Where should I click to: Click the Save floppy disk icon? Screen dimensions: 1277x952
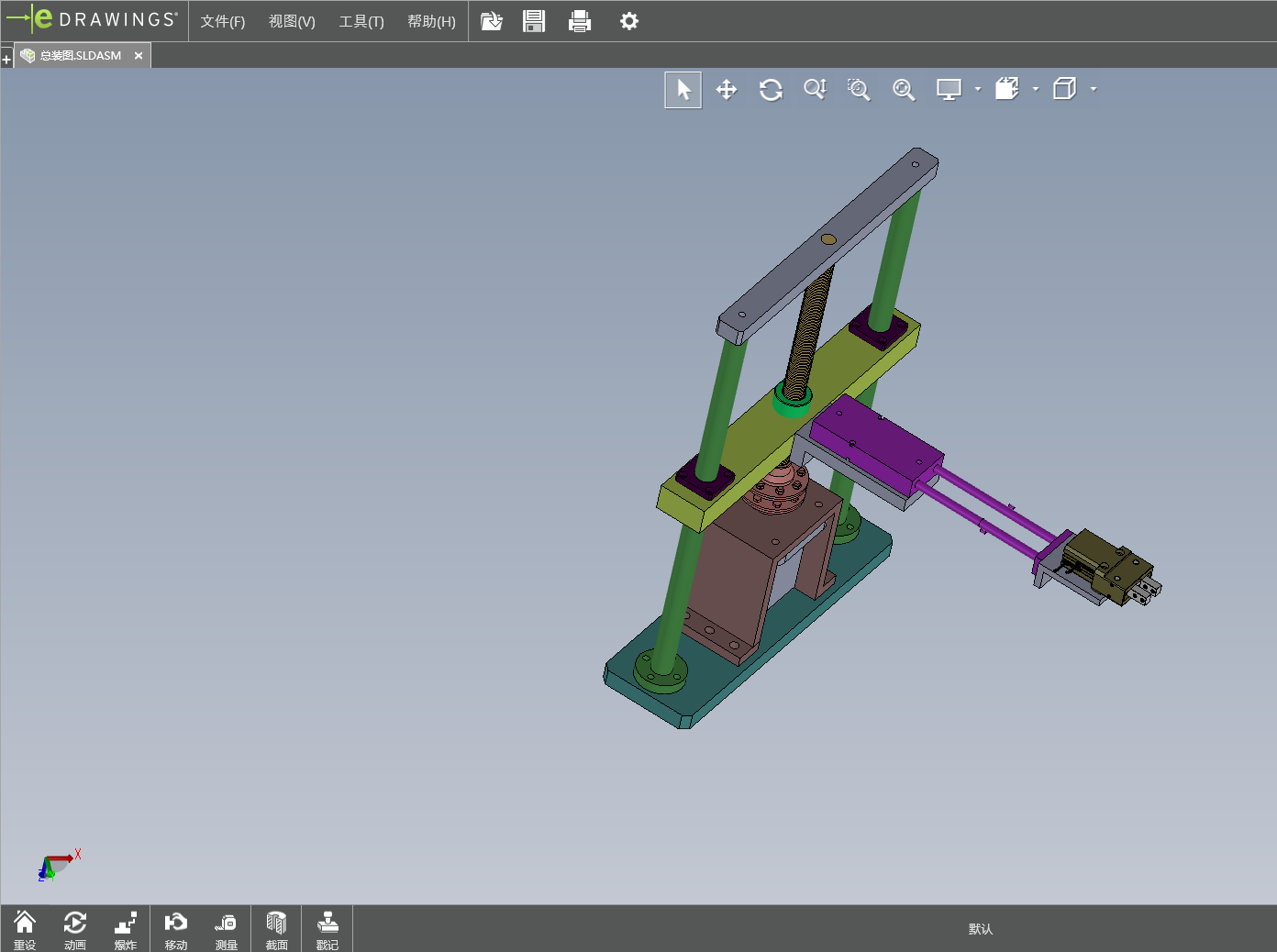[x=534, y=21]
